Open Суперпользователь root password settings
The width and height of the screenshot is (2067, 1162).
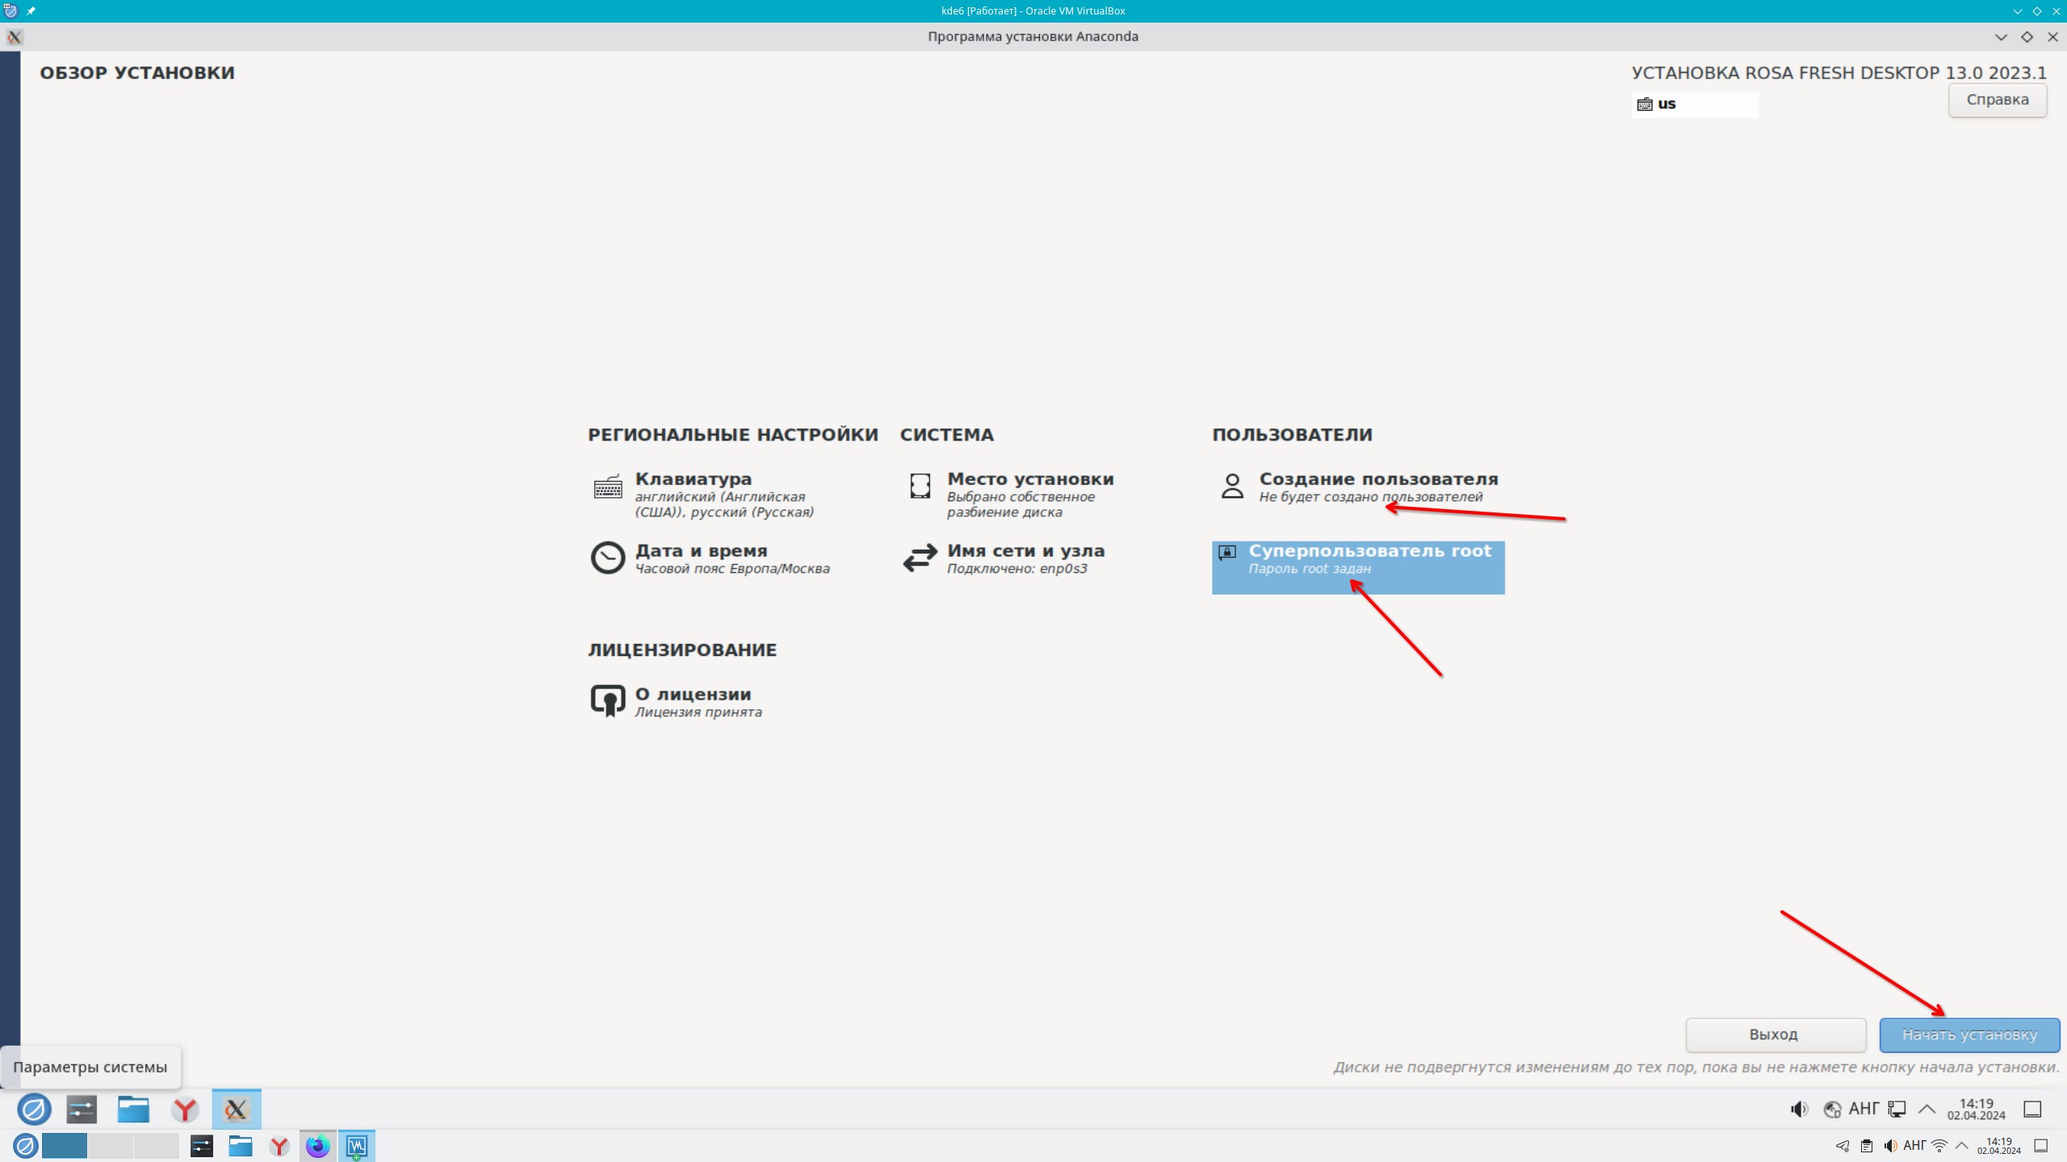click(1369, 551)
